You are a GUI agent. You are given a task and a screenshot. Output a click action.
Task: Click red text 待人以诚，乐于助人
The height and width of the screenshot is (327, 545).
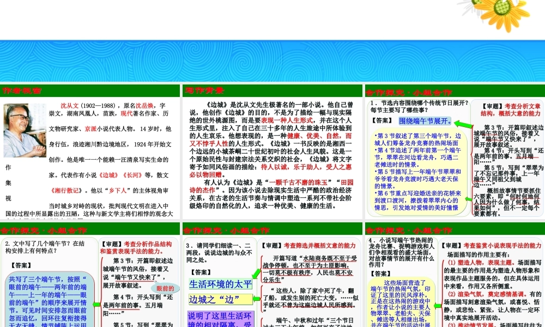[x=291, y=167]
